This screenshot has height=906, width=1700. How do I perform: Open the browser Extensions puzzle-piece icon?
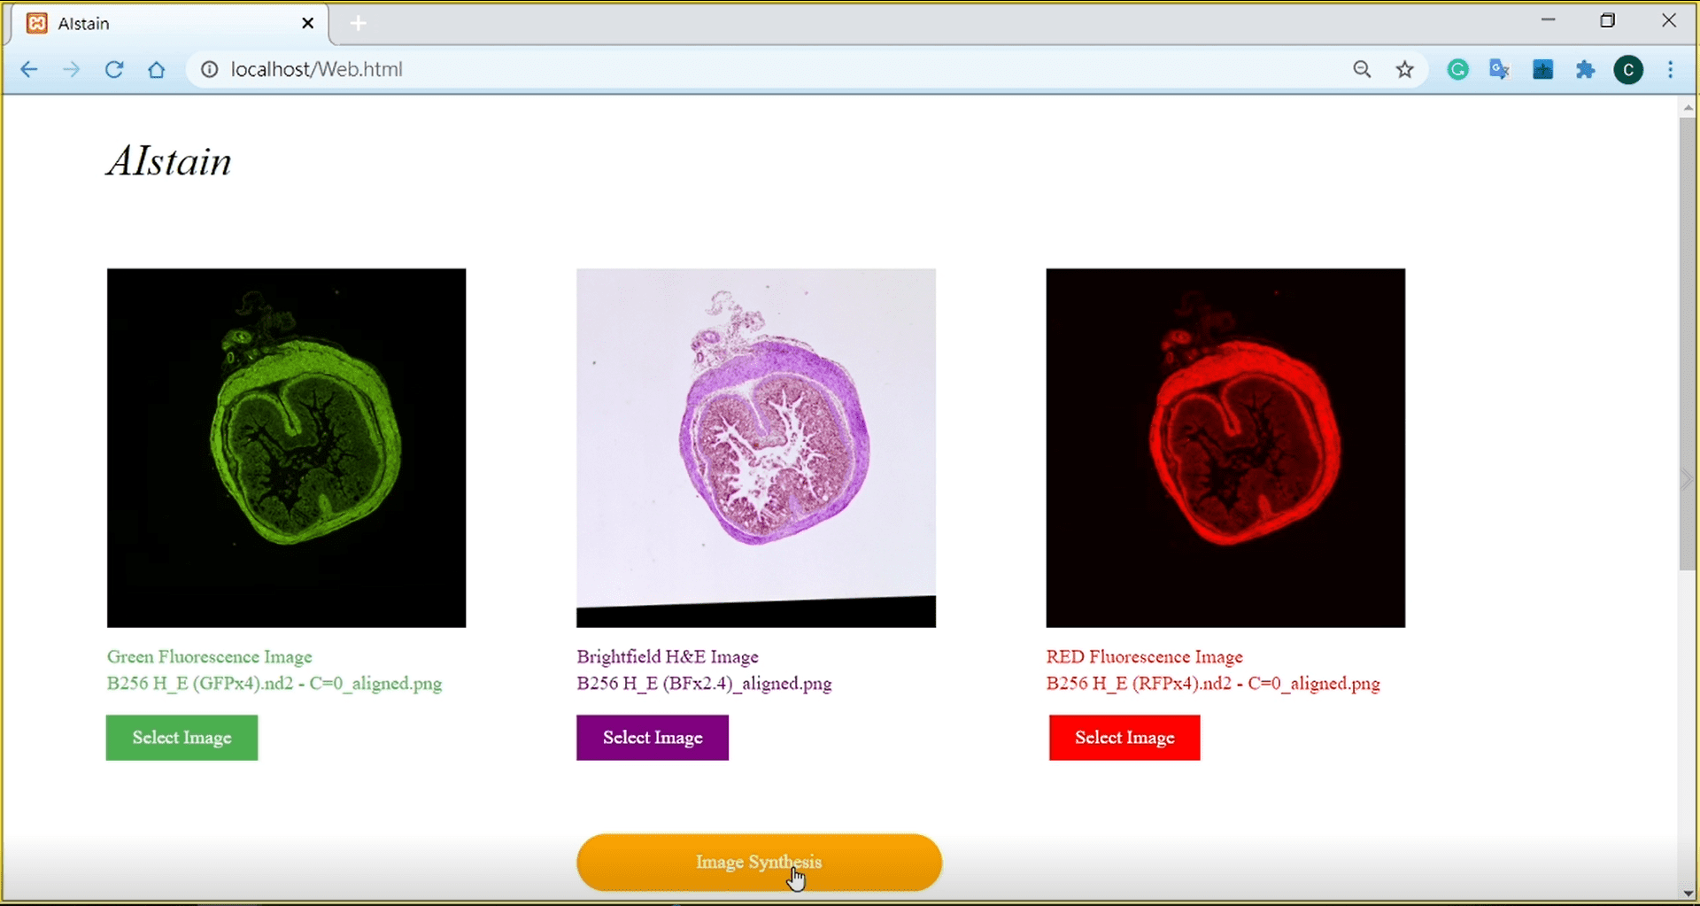[x=1585, y=69]
